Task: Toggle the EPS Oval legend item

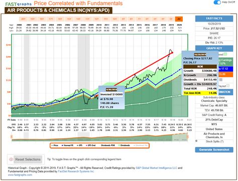Action: pos(90,145)
